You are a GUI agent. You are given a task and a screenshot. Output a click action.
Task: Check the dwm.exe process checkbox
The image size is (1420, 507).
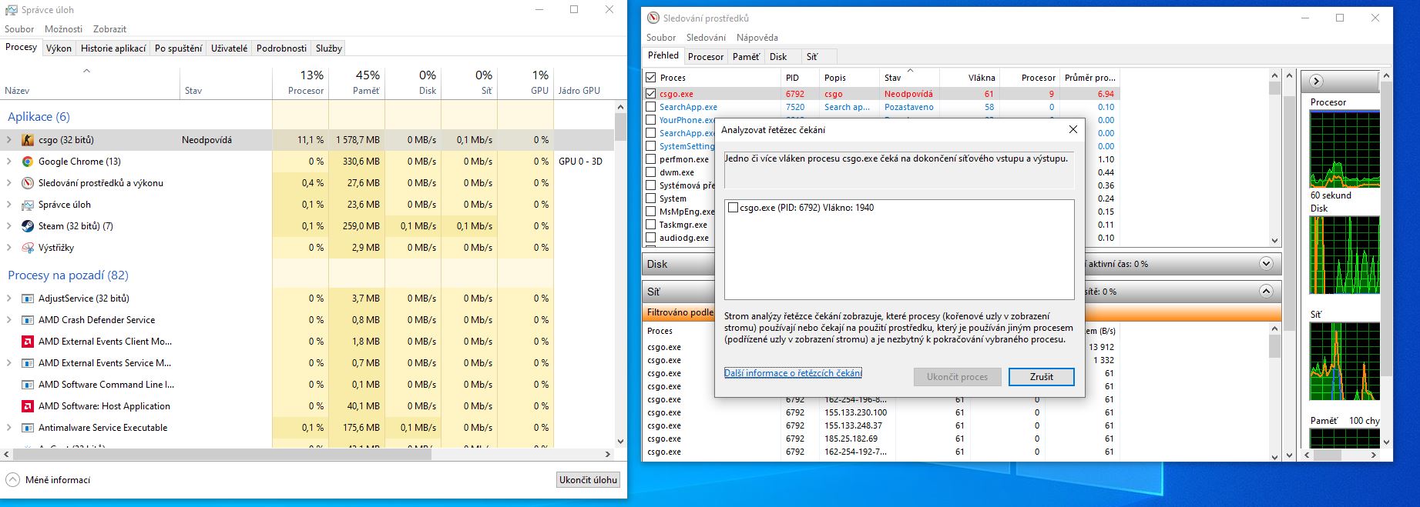(x=651, y=172)
